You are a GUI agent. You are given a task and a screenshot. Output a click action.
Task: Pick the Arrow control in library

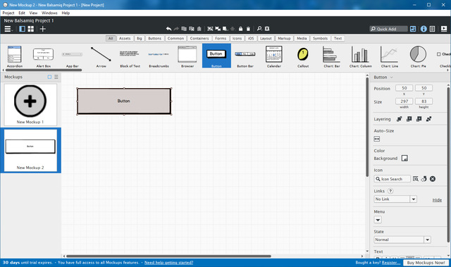tap(101, 56)
